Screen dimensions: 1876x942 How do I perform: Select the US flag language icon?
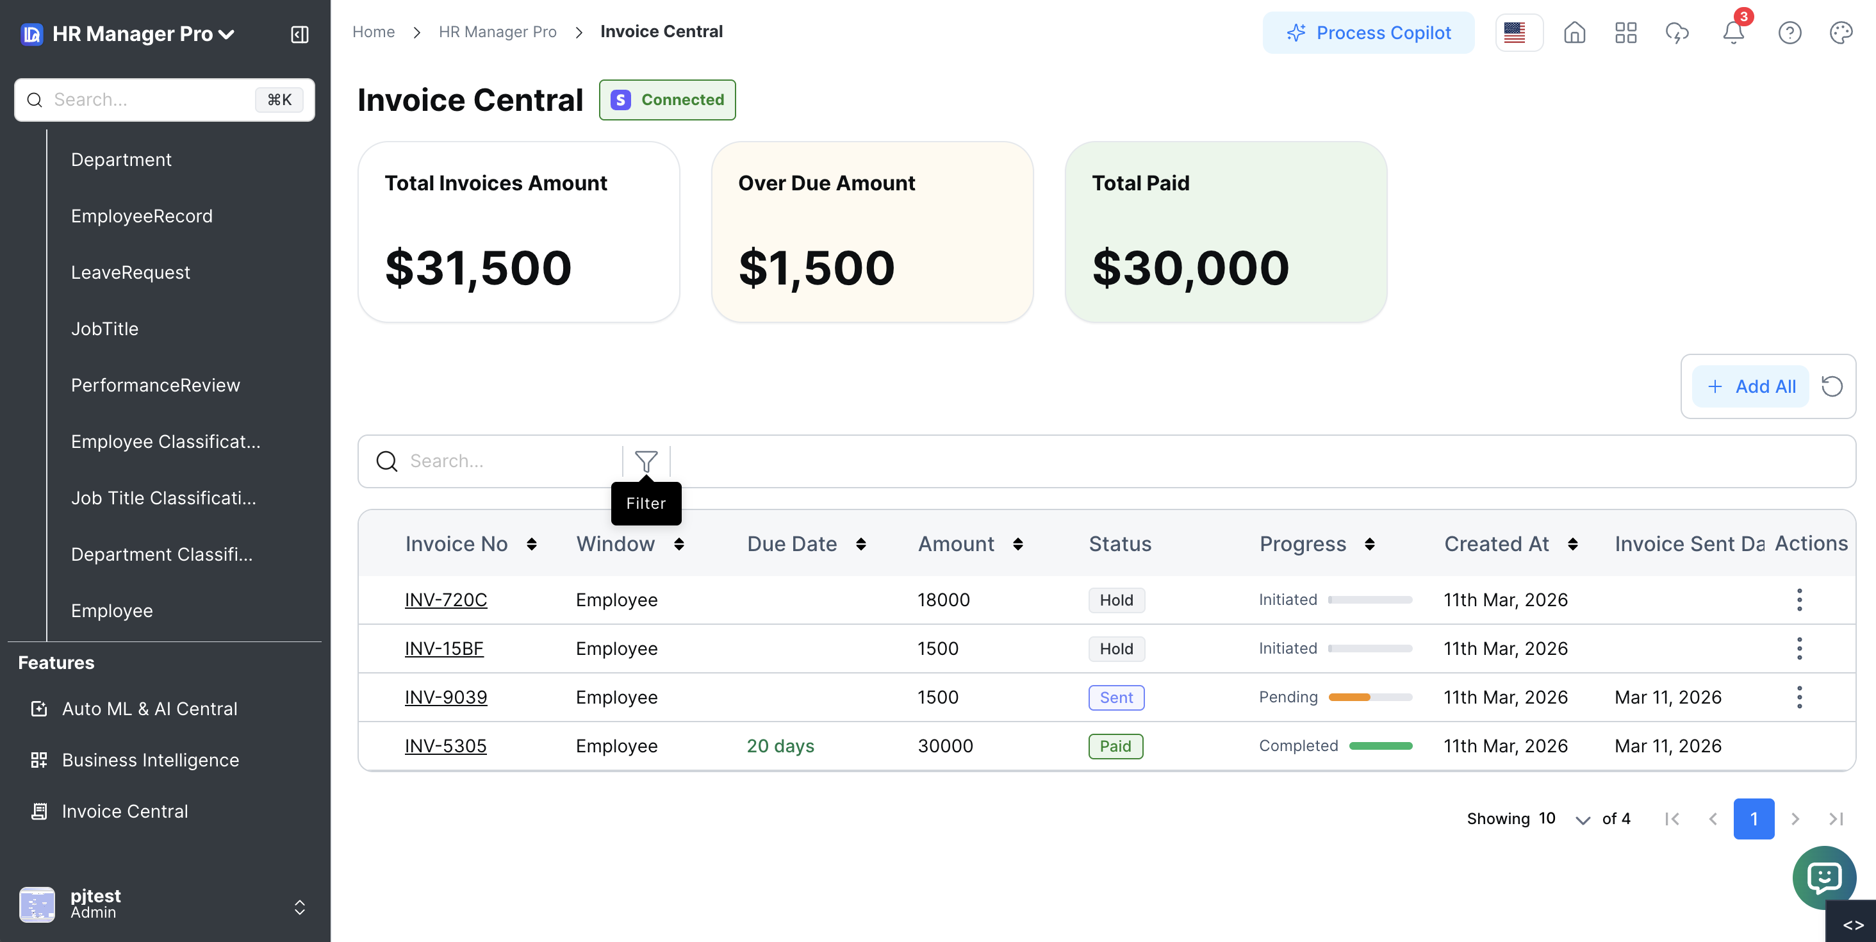pyautogui.click(x=1518, y=32)
